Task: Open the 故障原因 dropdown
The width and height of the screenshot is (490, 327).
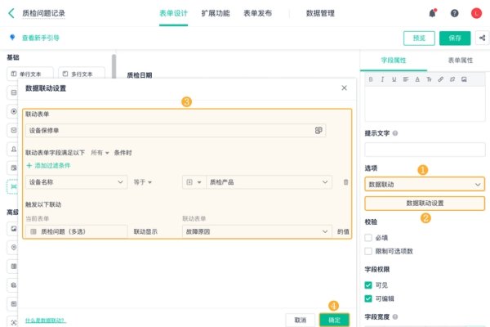Action: point(257,231)
